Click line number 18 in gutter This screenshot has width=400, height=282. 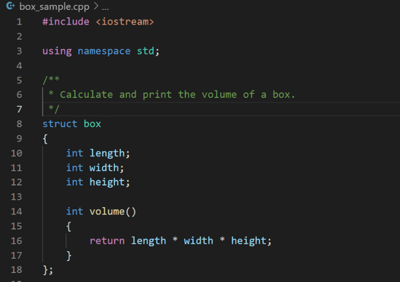pyautogui.click(x=17, y=270)
